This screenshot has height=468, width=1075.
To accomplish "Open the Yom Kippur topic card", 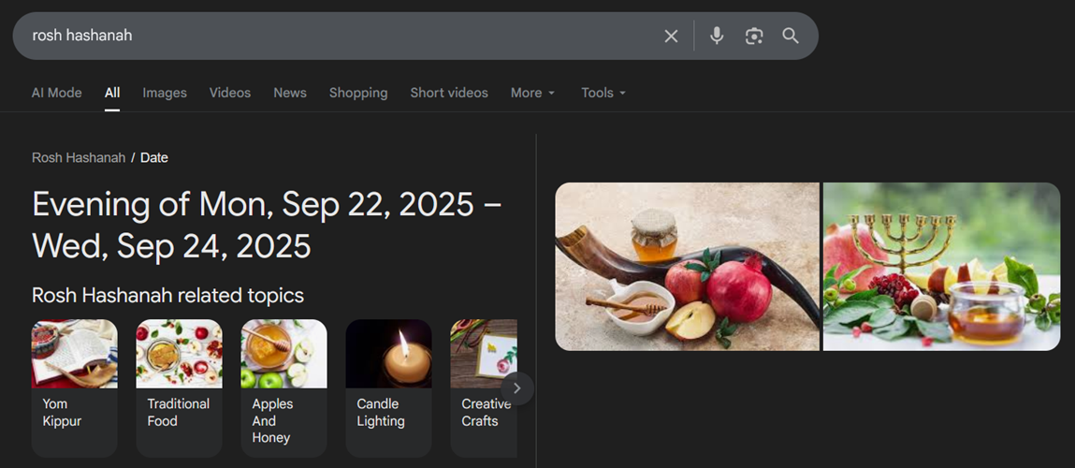I will pos(74,388).
